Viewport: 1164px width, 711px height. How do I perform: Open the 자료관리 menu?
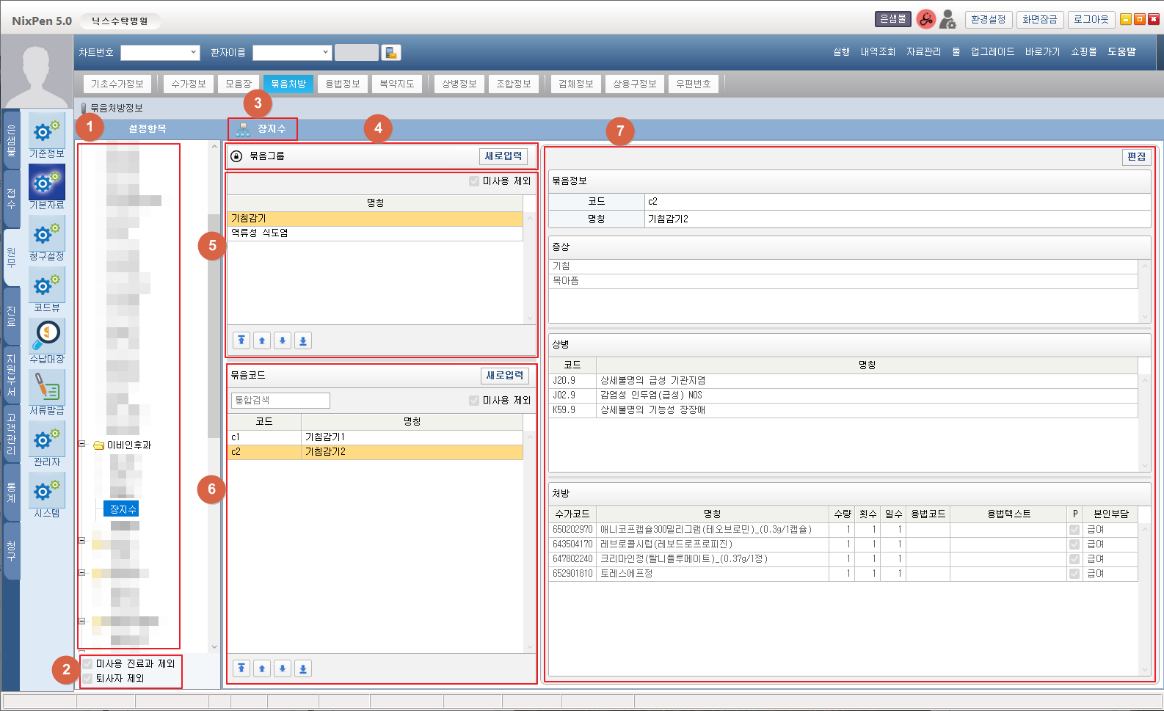click(923, 52)
